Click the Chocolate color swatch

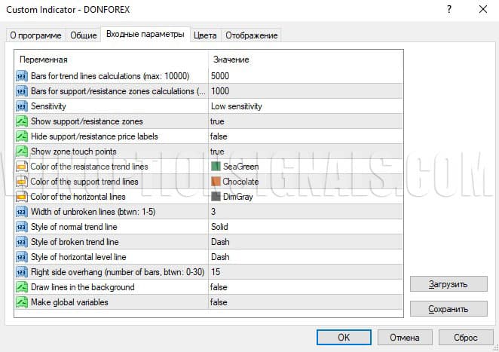click(216, 182)
